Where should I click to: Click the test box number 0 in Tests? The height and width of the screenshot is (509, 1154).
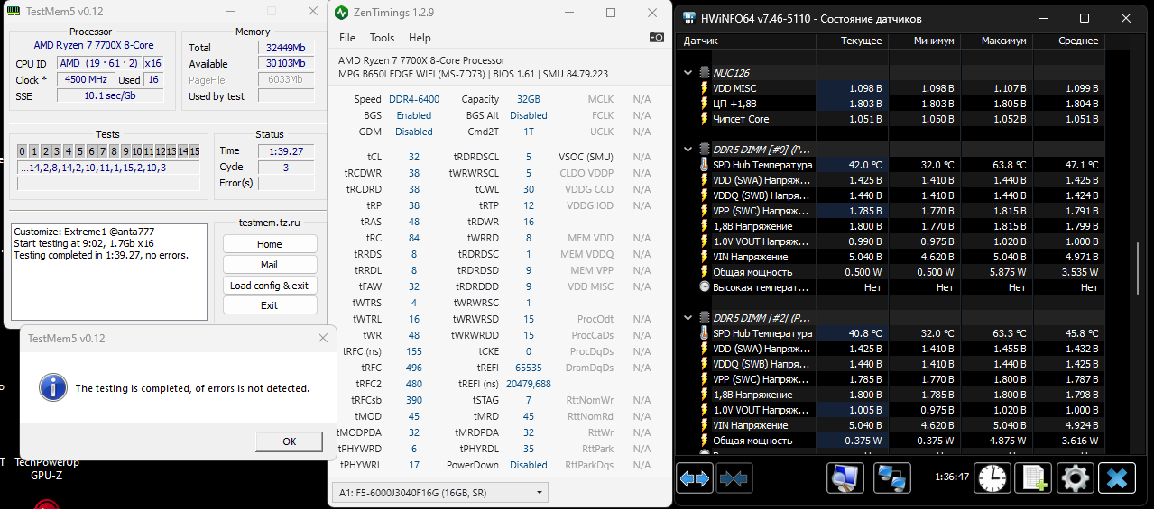(23, 151)
